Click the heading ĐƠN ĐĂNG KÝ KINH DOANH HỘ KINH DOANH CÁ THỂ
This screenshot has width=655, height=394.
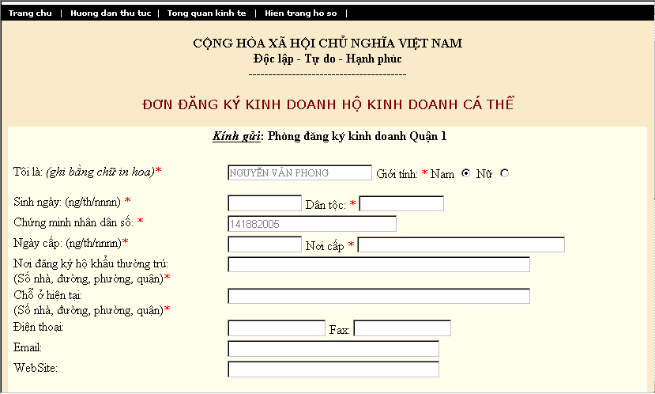[328, 104]
